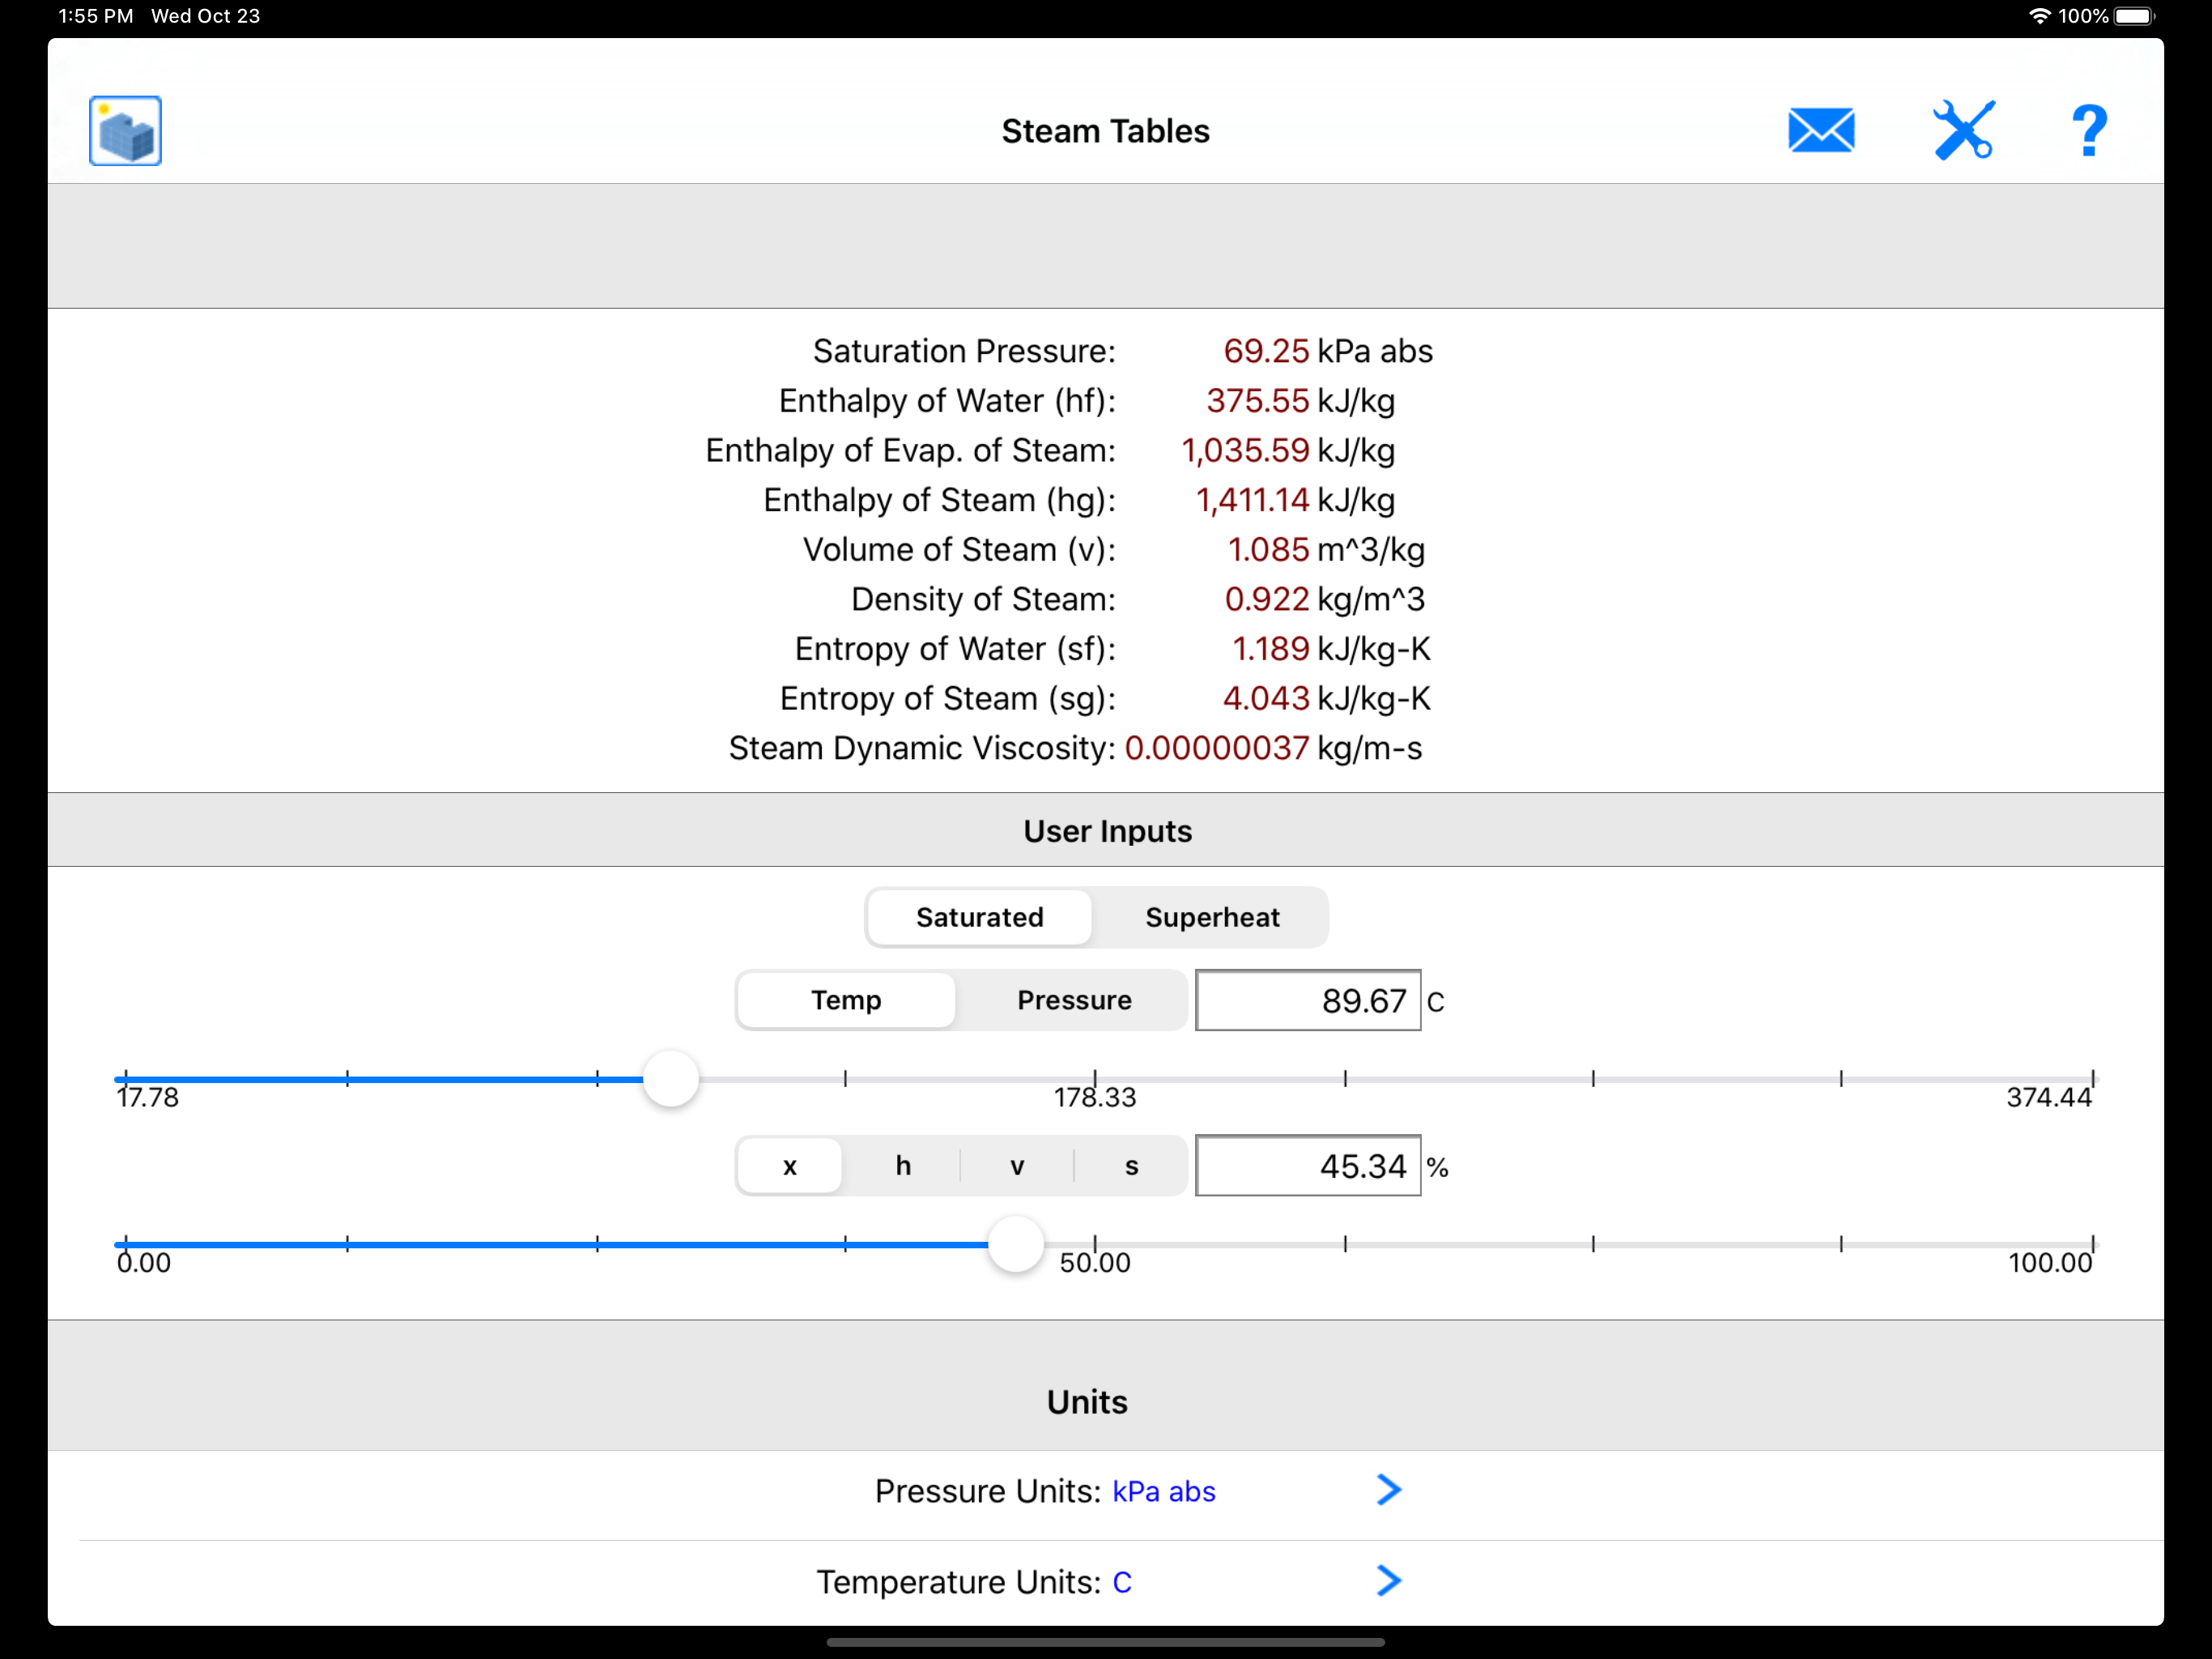The width and height of the screenshot is (2212, 1659).
Task: Click the quality percentage slider thumb
Action: coord(1016,1243)
